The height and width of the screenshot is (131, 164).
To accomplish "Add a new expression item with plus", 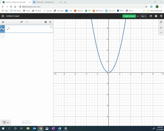I will click(3, 22).
